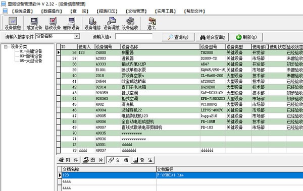Click the 使用人 column header
Image resolution: width=303 pixels, height=191 pixels.
86,47
